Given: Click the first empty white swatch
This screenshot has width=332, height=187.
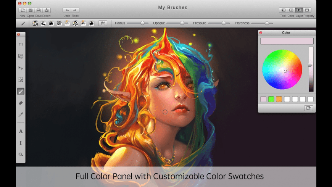Looking at the screenshot, I should click(287, 99).
